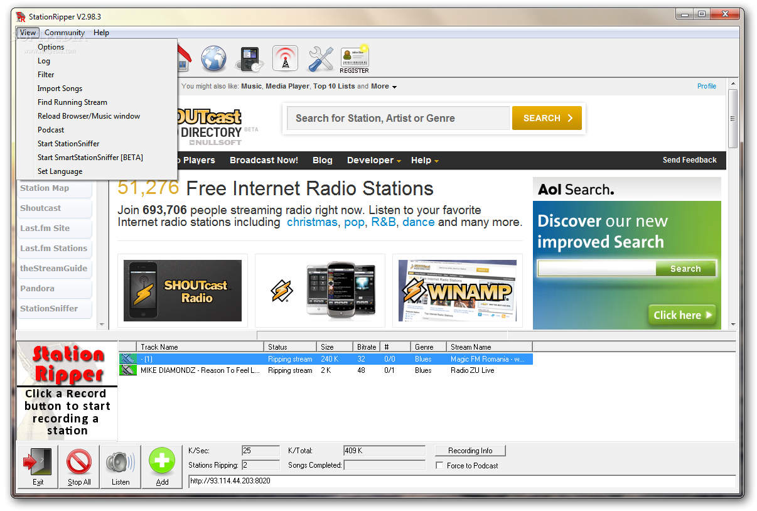Click the Media Player suggestion link
This screenshot has height=511, width=757.
(287, 87)
